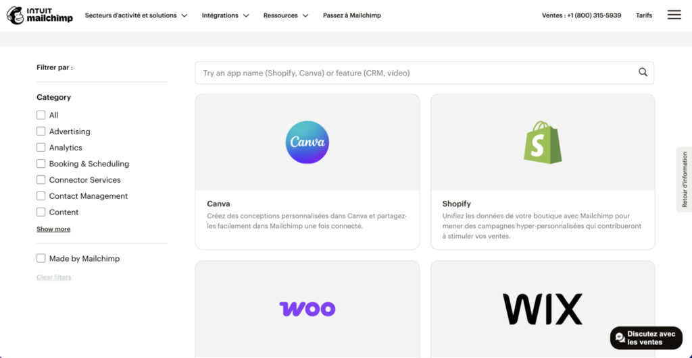Open the Woo logo card
Viewport: 692px width, 358px height.
tap(307, 309)
